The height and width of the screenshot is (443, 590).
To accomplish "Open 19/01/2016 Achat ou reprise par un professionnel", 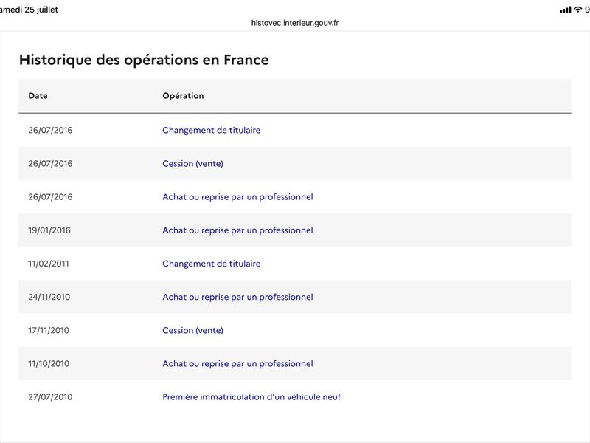I will tap(237, 230).
